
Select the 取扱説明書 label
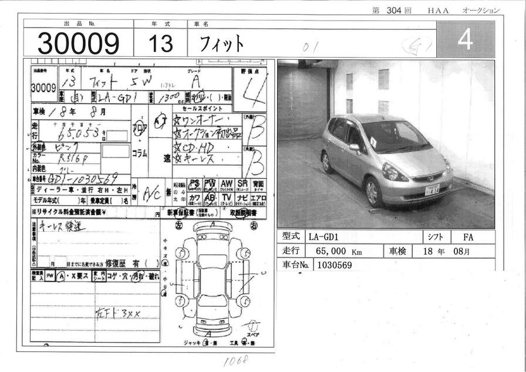243,212
